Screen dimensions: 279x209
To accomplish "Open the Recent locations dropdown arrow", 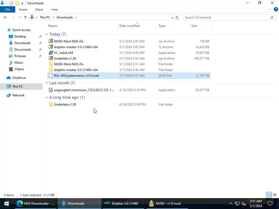I will 20,17.
